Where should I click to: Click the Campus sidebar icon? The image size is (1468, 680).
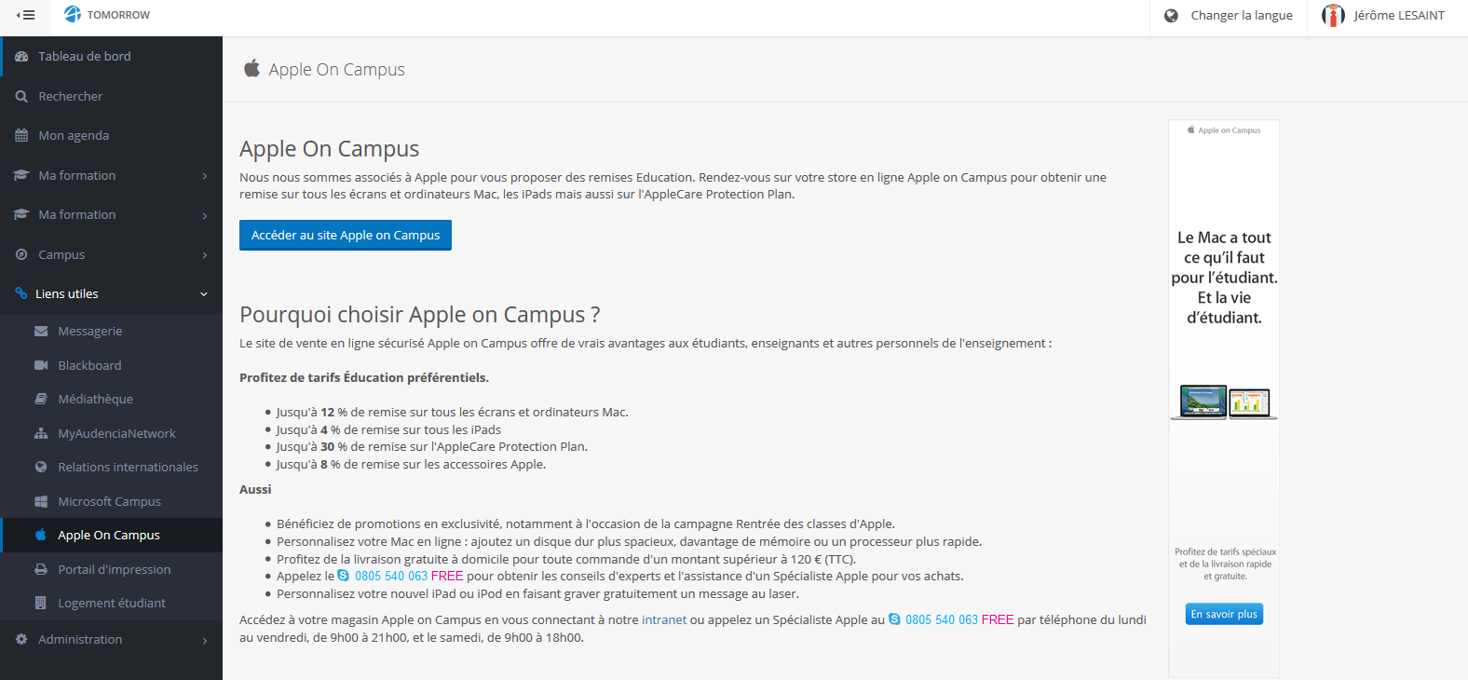tap(21, 254)
